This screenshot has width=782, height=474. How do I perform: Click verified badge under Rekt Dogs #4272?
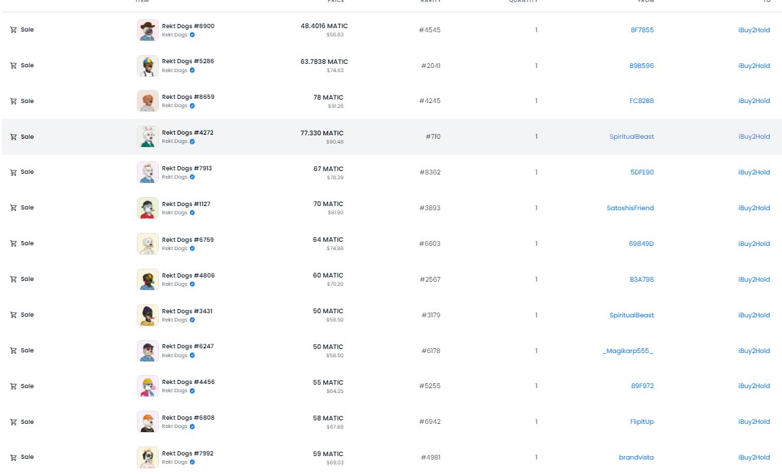click(192, 142)
